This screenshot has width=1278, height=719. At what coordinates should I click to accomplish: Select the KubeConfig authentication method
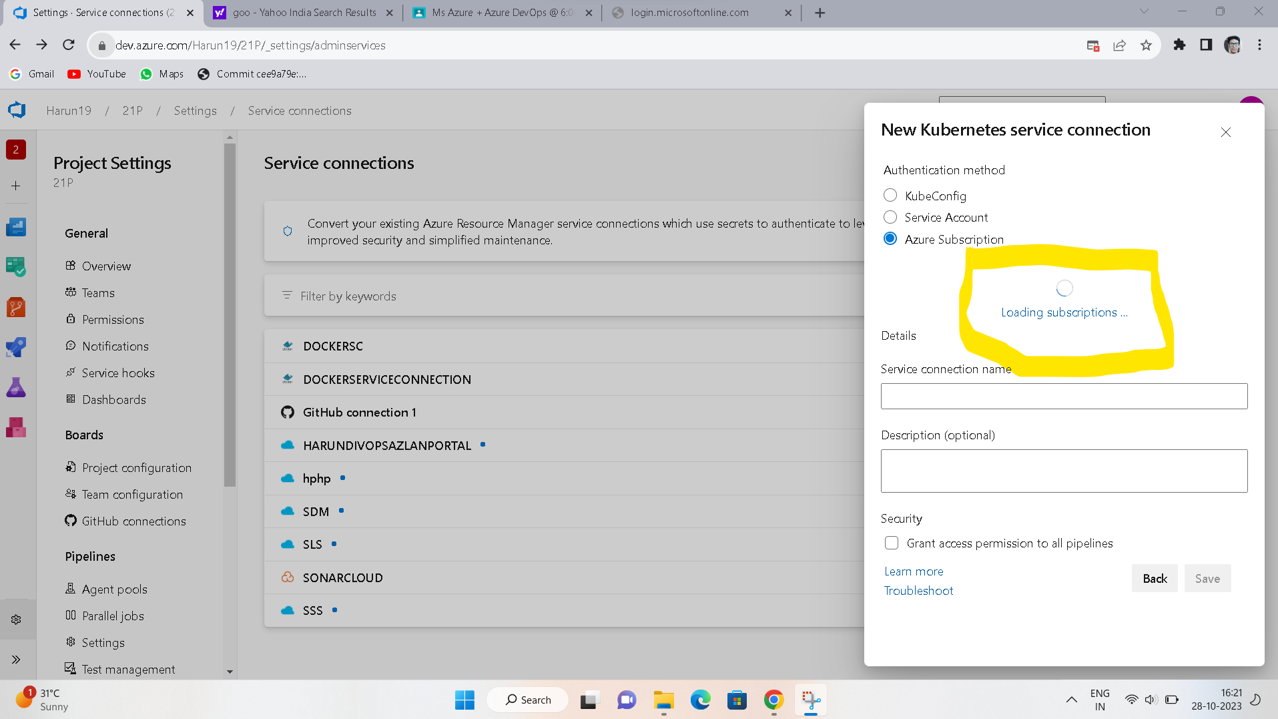pos(890,195)
